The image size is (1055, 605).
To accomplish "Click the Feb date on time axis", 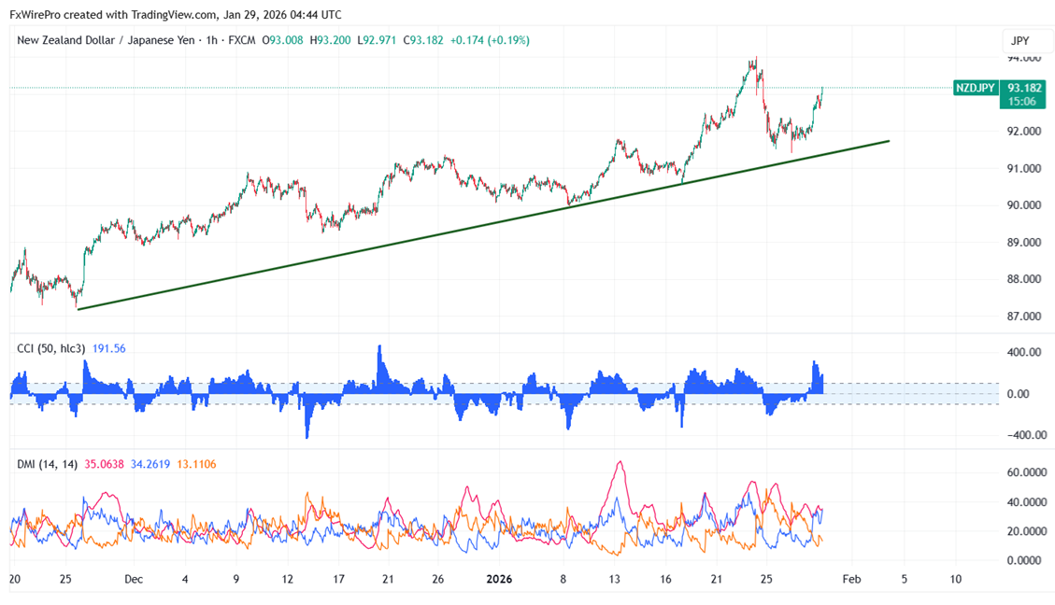I will pos(852,579).
